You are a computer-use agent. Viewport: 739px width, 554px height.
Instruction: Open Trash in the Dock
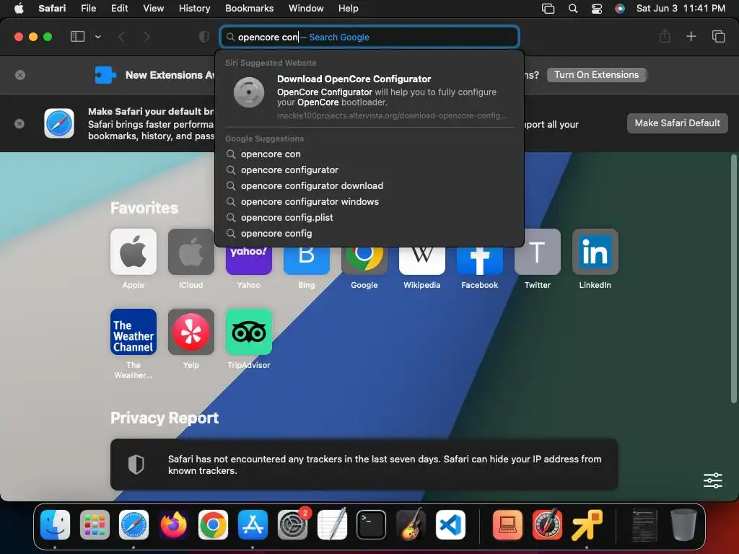[683, 524]
